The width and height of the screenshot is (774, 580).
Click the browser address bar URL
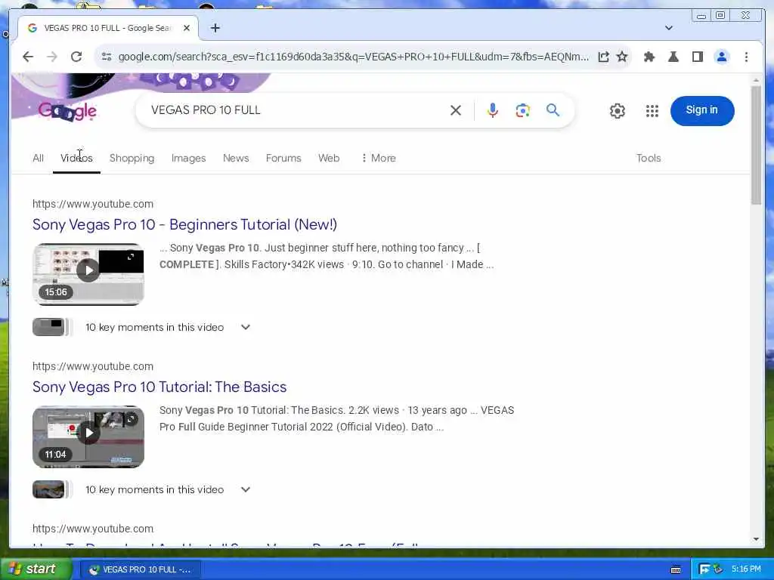(x=353, y=57)
